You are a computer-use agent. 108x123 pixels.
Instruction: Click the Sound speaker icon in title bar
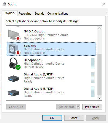(x=5, y=4)
